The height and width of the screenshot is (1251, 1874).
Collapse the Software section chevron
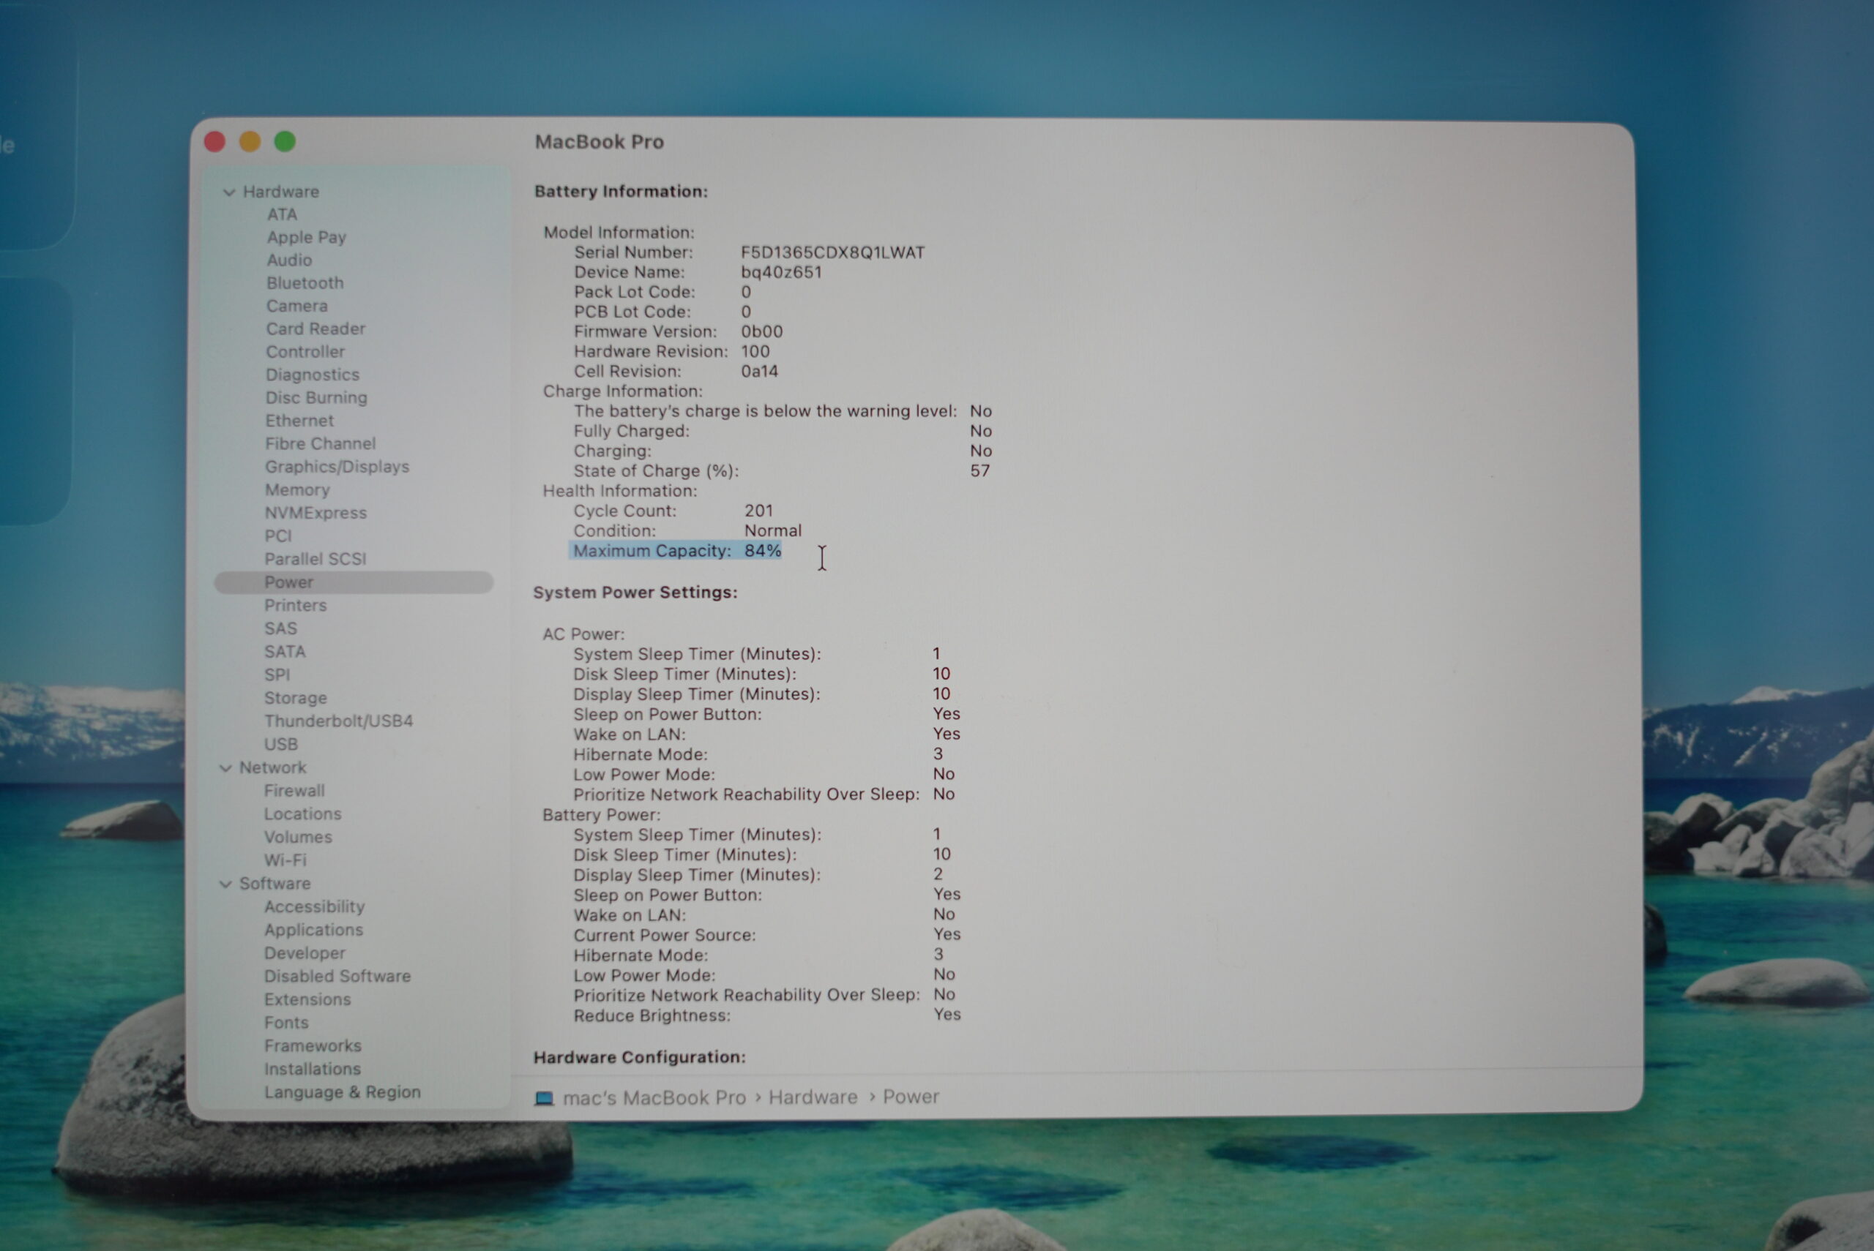point(226,884)
